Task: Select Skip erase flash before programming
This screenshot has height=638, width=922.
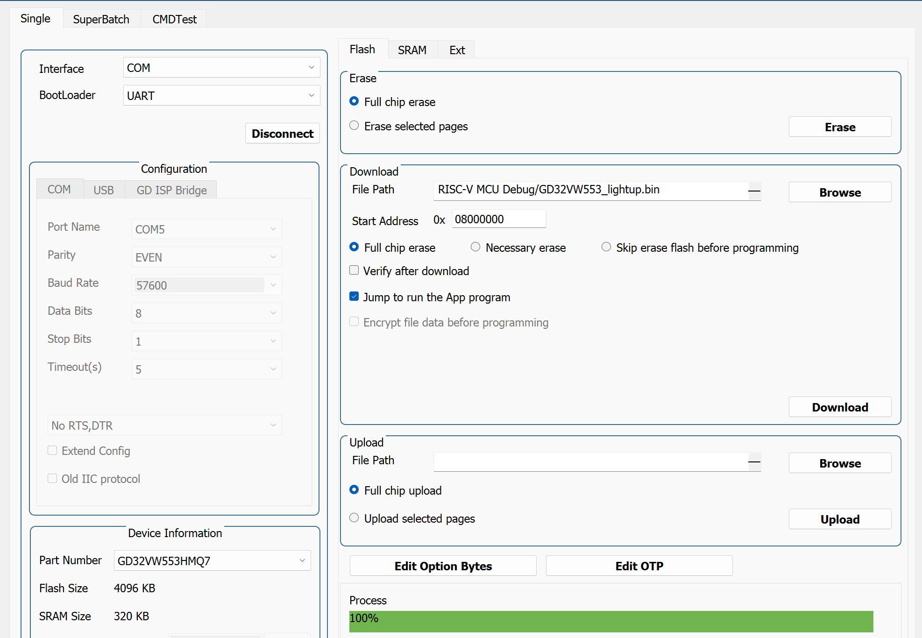Action: [x=606, y=247]
